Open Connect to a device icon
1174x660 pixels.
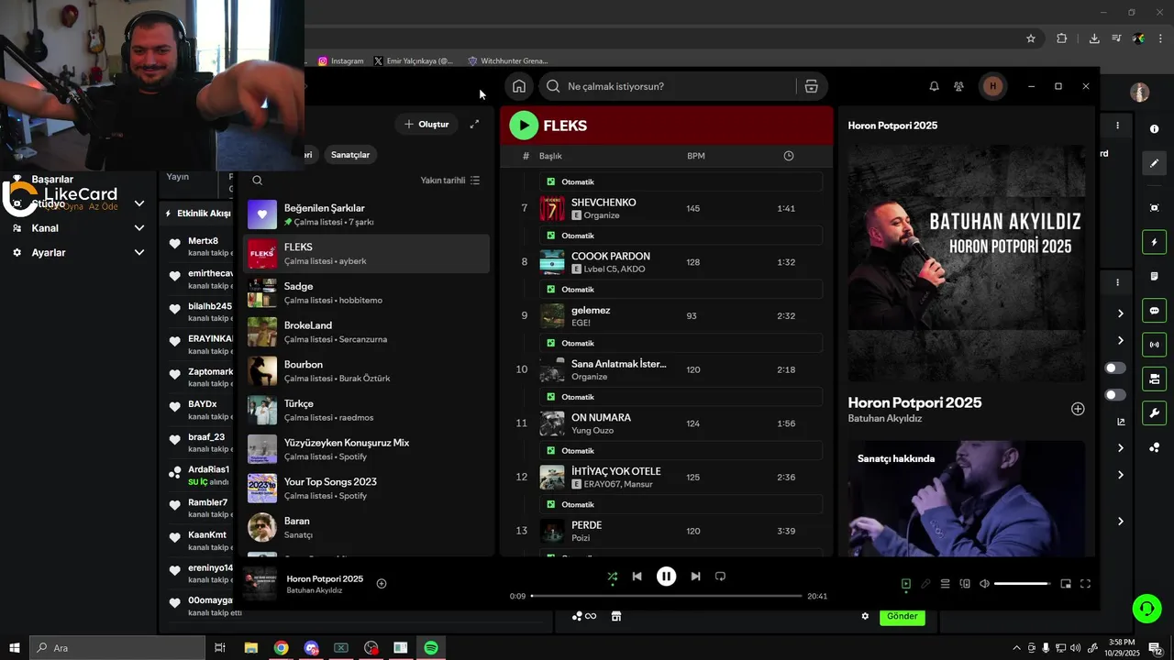(x=965, y=584)
